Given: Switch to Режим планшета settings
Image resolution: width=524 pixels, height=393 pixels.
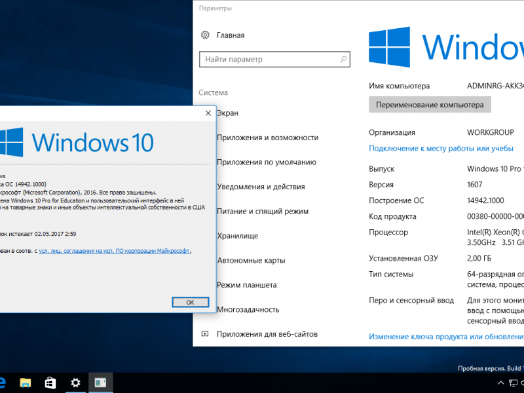Looking at the screenshot, I should click(x=247, y=285).
